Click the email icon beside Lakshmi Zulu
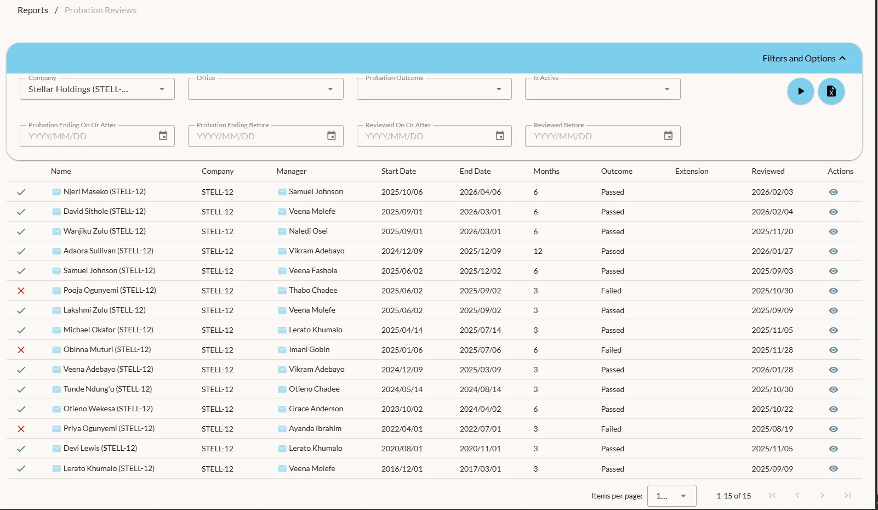Image resolution: width=878 pixels, height=510 pixels. coord(56,310)
